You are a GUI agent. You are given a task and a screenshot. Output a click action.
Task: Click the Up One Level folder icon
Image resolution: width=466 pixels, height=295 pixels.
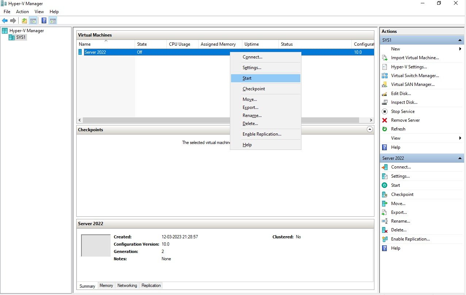[24, 20]
